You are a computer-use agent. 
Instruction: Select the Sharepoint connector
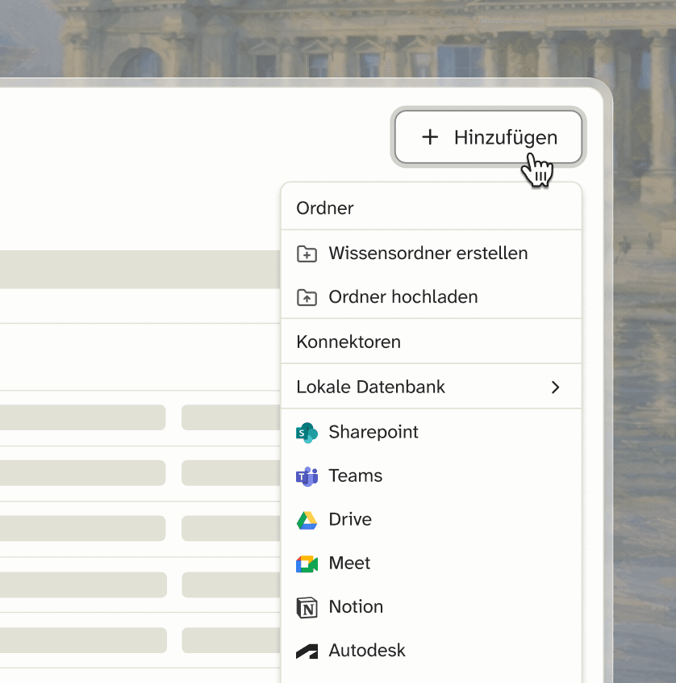coord(431,432)
